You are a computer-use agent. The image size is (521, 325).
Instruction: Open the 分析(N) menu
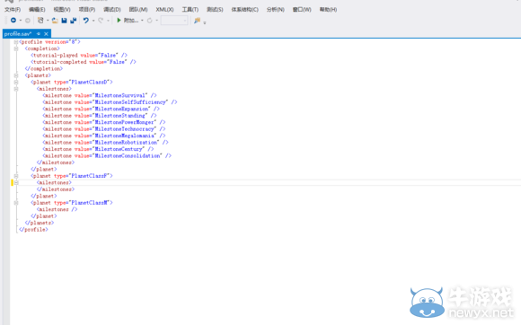coord(275,9)
